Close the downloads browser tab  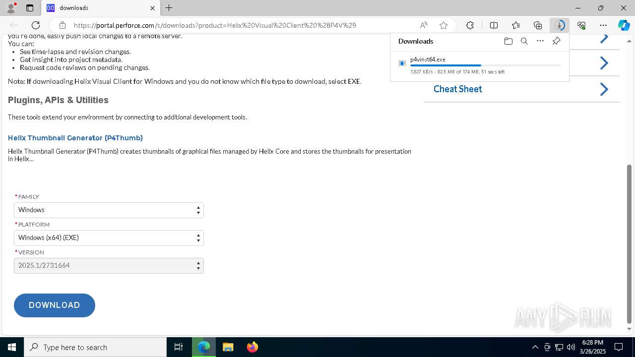152,8
